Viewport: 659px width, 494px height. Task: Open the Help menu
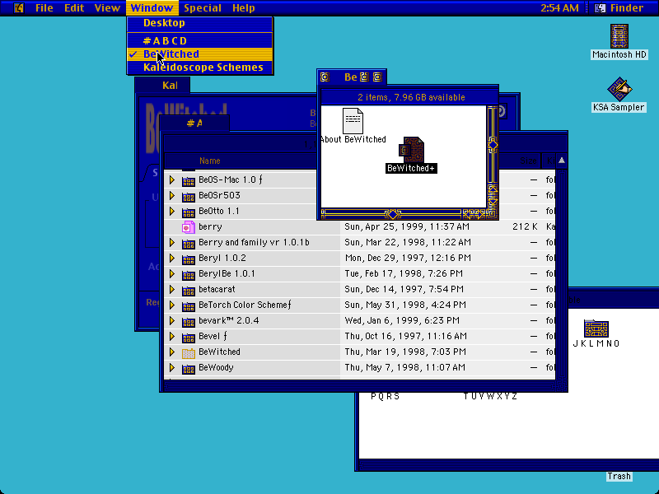[244, 8]
